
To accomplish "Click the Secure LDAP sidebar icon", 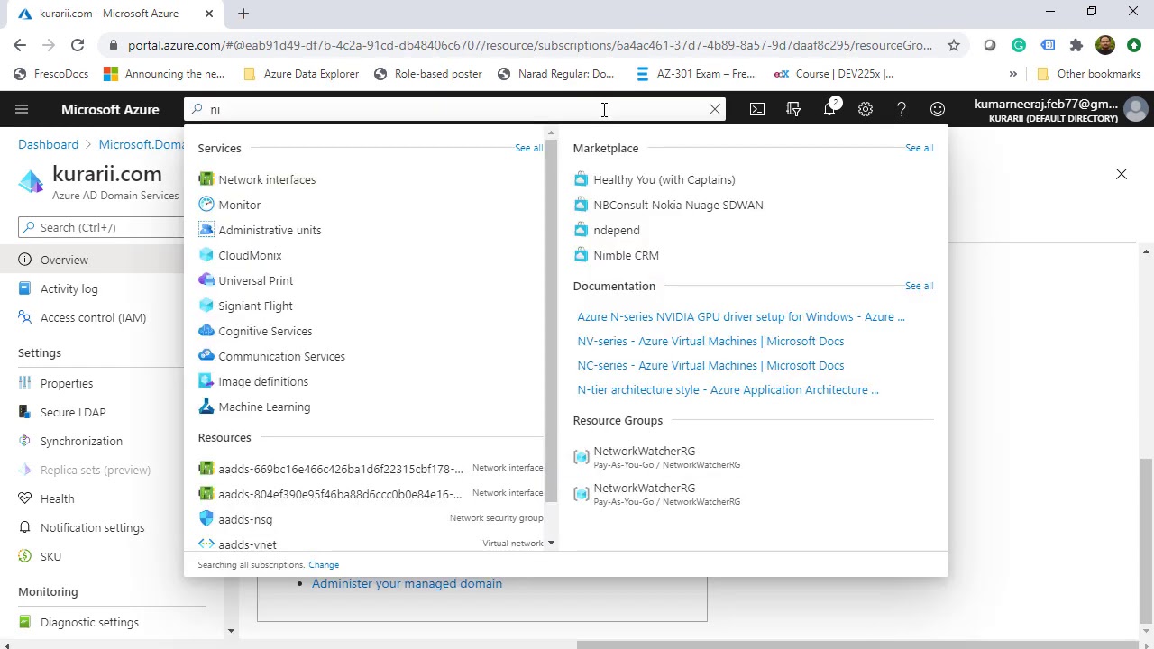I will [x=25, y=412].
